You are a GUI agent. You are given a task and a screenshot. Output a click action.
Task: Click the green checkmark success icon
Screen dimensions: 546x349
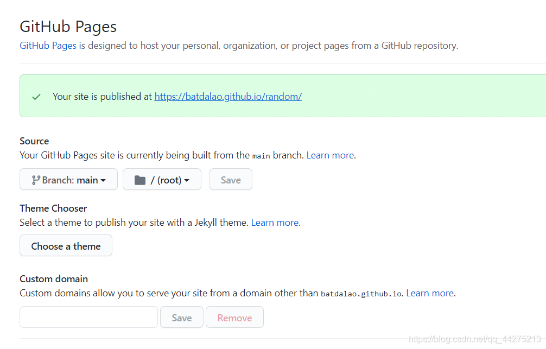[36, 97]
